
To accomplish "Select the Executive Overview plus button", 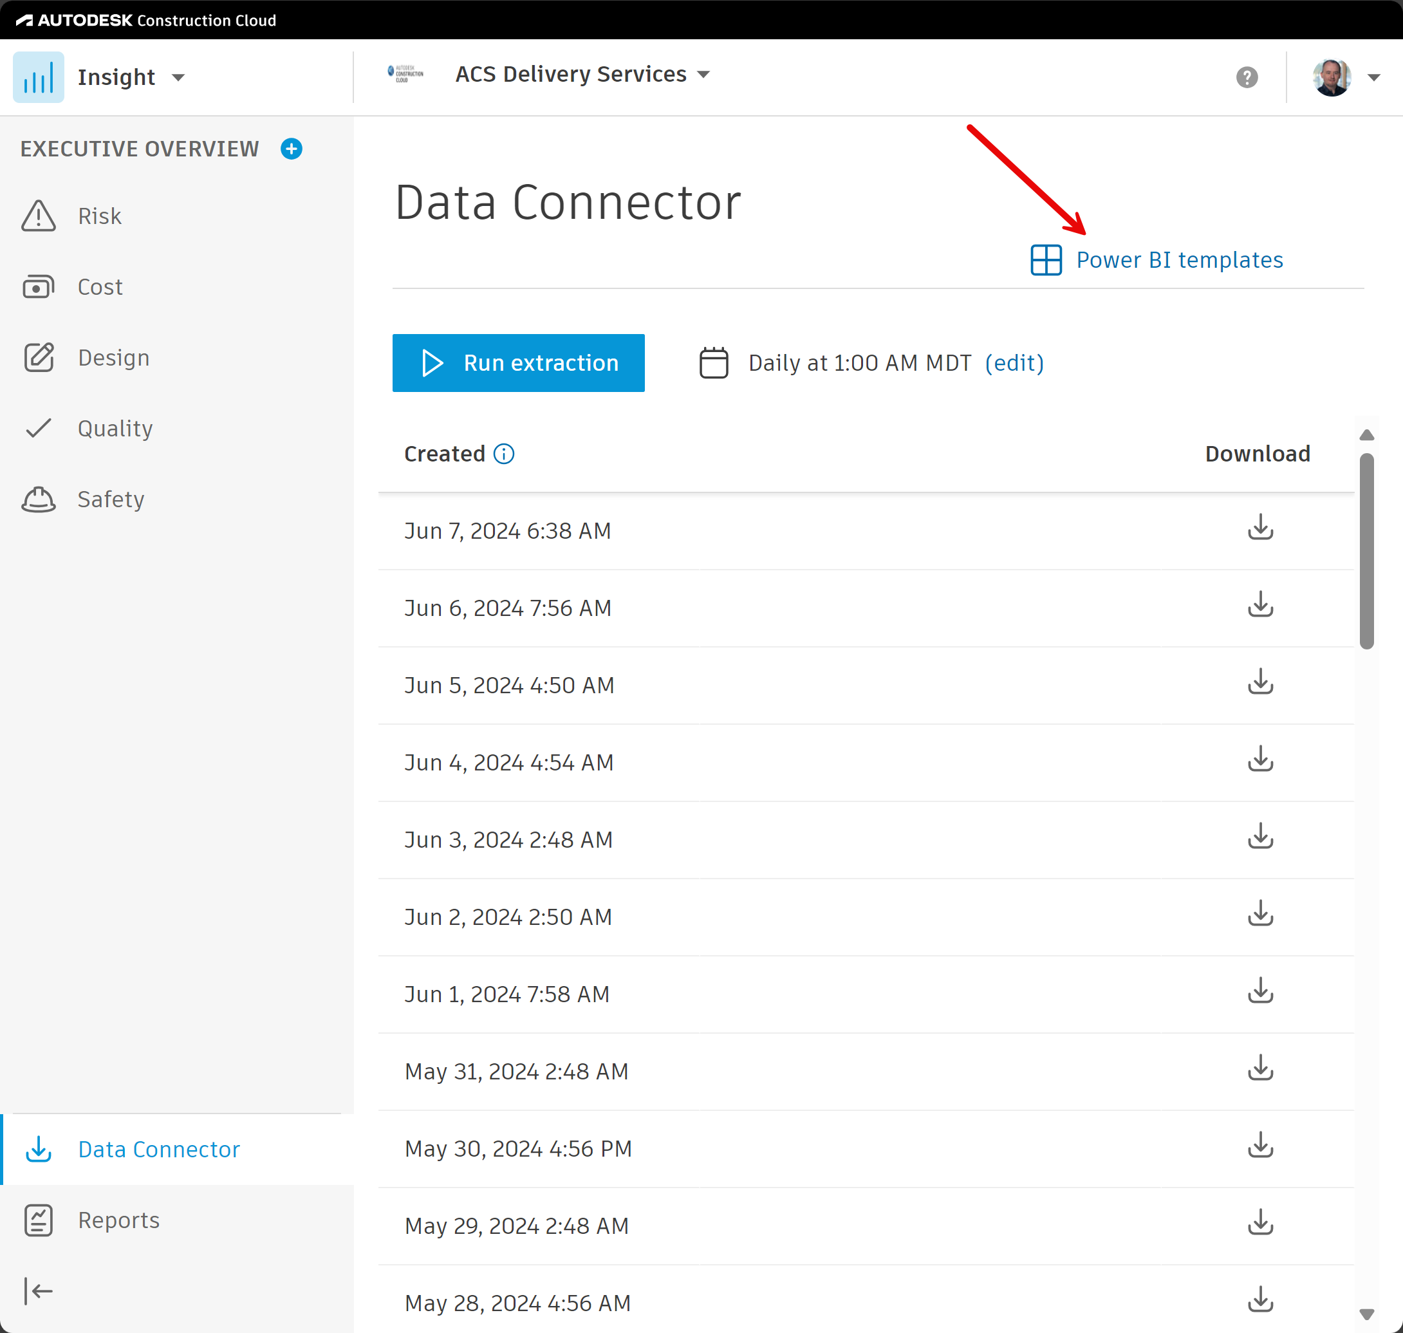I will pos(291,149).
